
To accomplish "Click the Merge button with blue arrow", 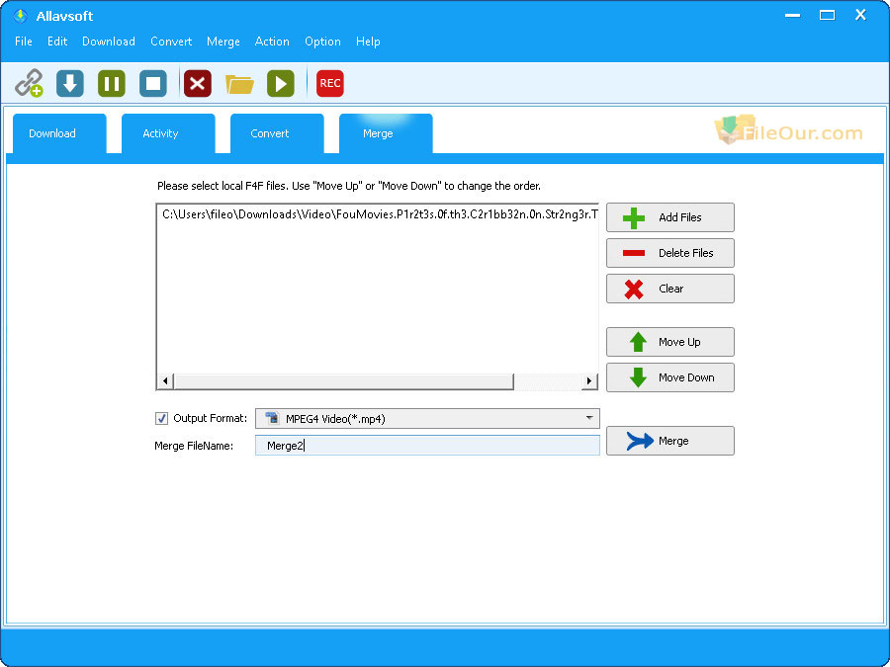I will coord(670,441).
